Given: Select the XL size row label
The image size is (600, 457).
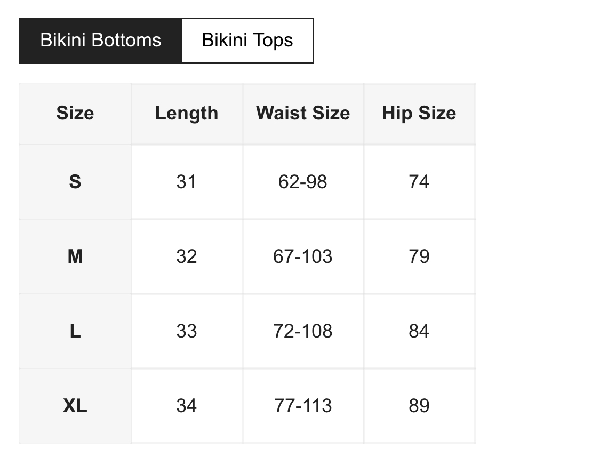Looking at the screenshot, I should pos(75,406).
